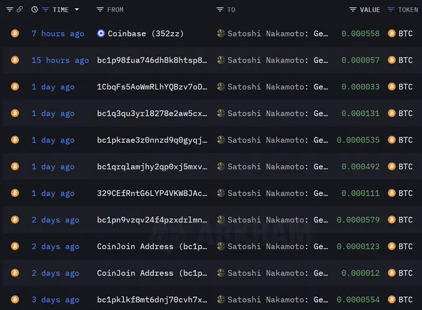Open address 1CbqFs5AoWmRLhYQBzv7oD…
The width and height of the screenshot is (422, 310).
[x=152, y=87]
